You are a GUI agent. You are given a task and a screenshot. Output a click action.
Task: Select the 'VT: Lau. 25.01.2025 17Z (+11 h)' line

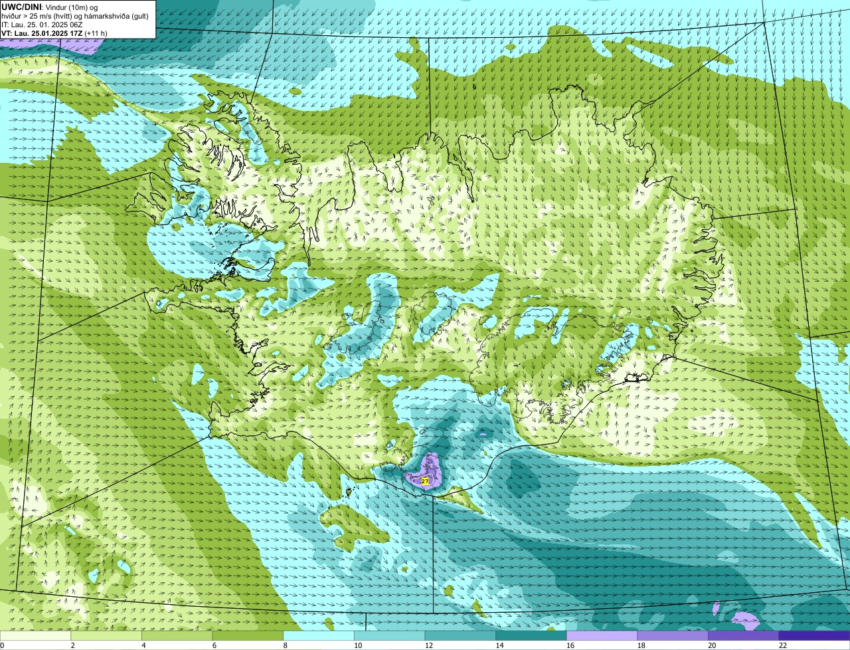pos(54,33)
